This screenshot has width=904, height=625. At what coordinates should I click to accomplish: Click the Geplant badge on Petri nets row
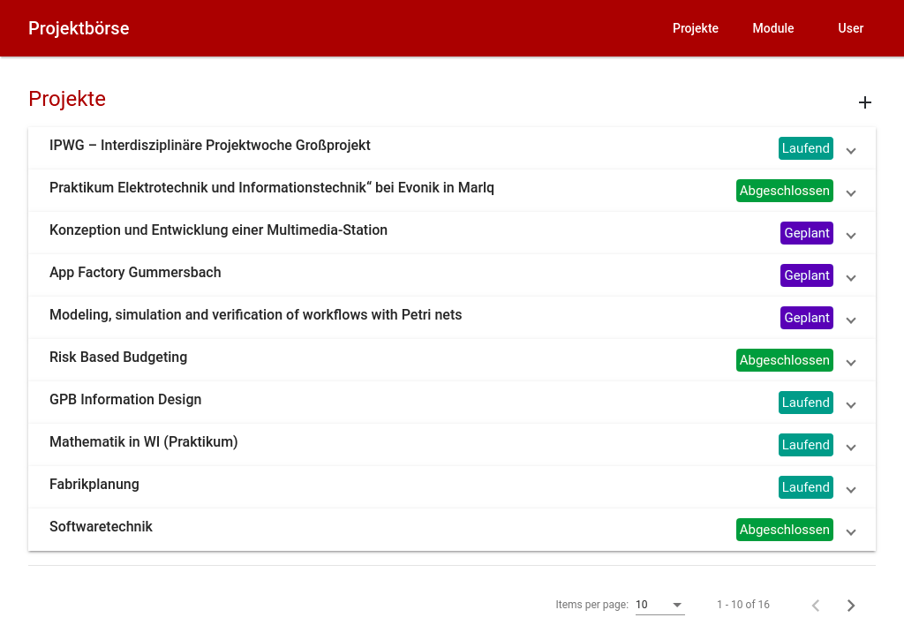click(807, 318)
